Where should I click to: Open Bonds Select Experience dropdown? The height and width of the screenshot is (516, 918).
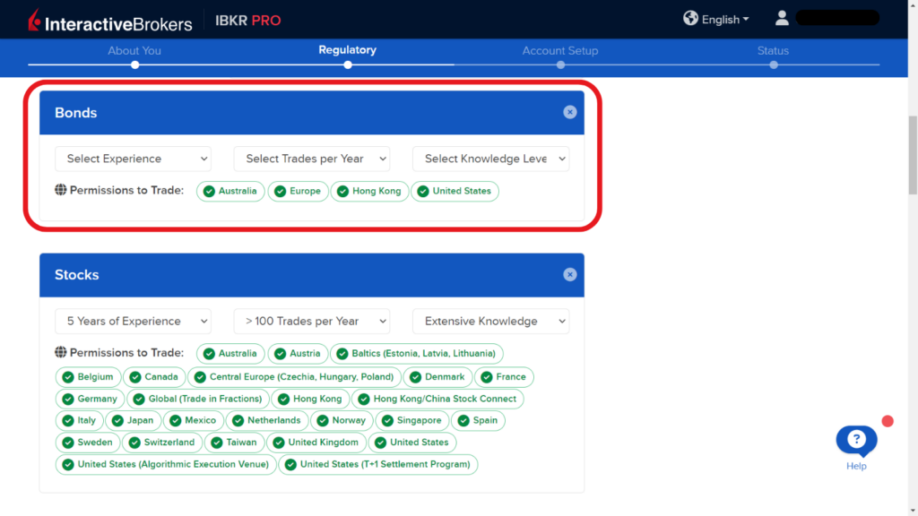click(133, 159)
